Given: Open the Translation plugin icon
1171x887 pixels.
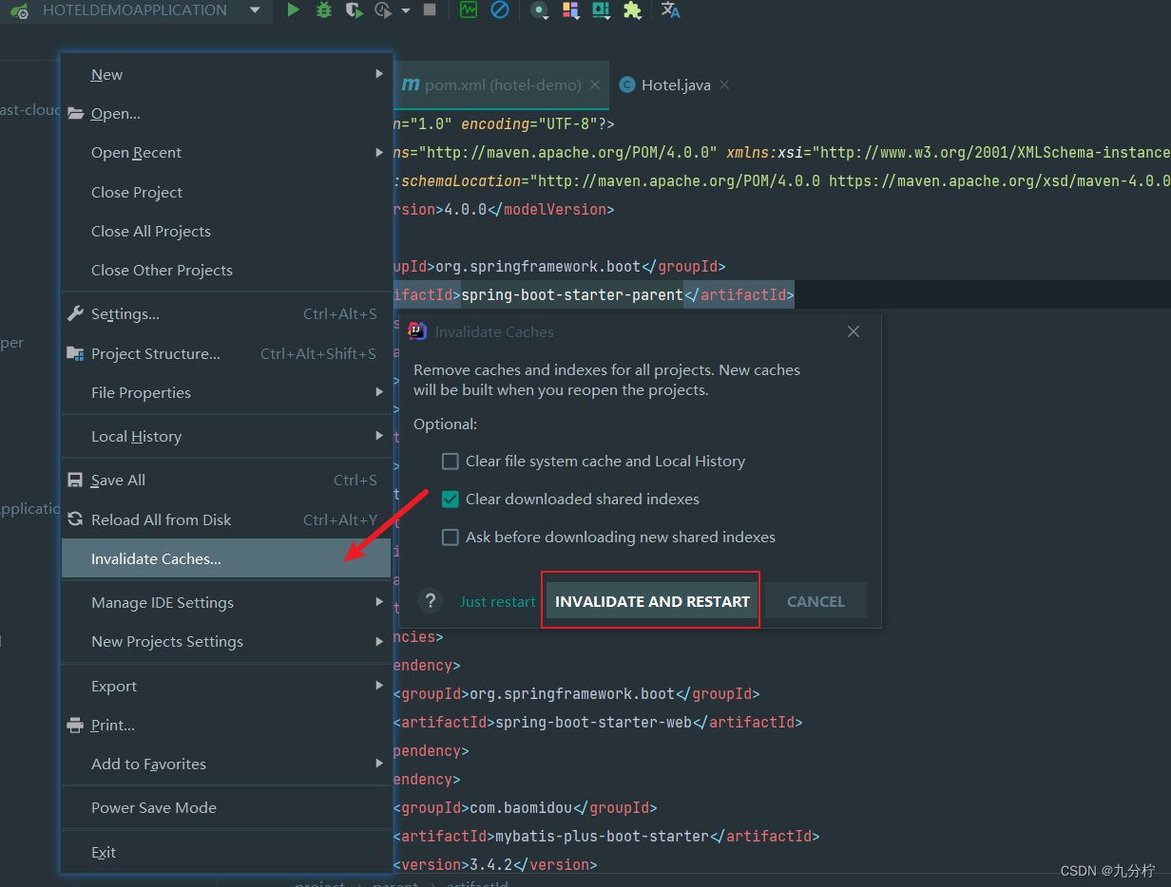Looking at the screenshot, I should [670, 11].
